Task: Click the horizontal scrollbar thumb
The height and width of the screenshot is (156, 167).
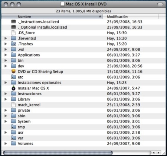Action: 58,153
